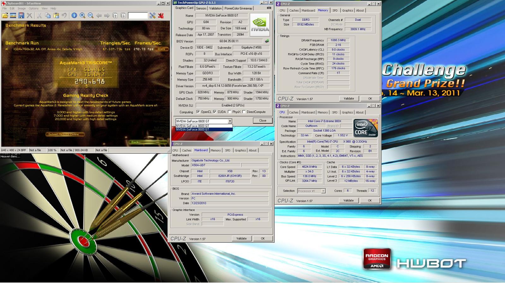The image size is (505, 283).
Task: Switch to the Sensors tab in GPU-Z
Action: coord(201,8)
